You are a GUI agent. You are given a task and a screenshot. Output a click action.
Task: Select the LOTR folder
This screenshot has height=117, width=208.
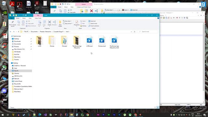coord(40,41)
